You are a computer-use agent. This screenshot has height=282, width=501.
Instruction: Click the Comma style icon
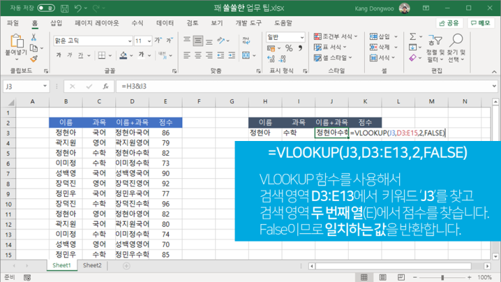pos(300,49)
